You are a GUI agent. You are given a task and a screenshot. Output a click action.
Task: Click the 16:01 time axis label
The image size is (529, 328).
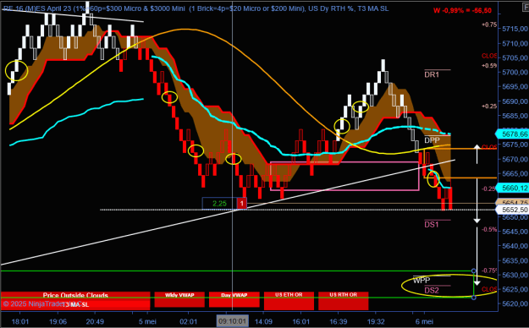point(301,321)
